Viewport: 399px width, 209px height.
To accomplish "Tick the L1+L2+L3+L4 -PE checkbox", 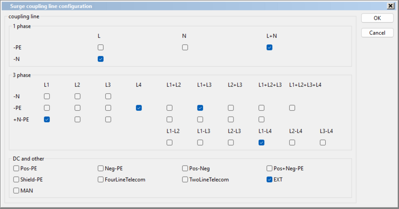I will tap(292, 108).
